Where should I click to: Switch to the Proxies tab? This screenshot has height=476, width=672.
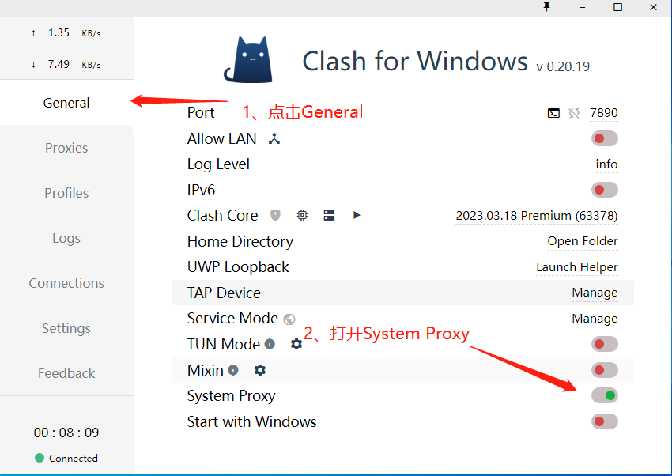pos(66,148)
